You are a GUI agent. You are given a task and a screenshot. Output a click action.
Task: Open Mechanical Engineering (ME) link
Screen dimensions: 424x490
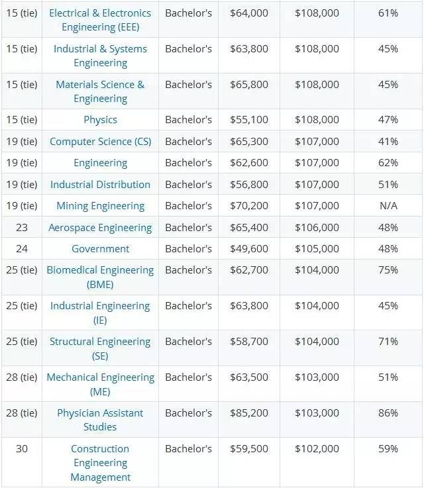tap(100, 384)
